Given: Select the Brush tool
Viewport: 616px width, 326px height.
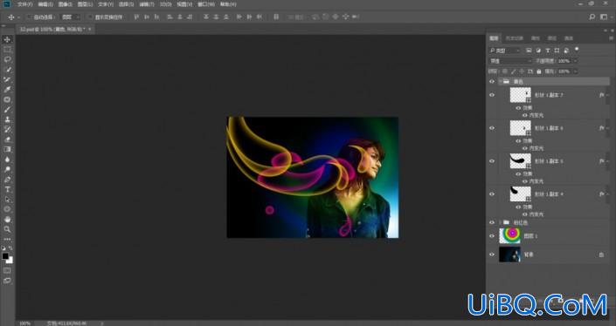Looking at the screenshot, I should (7, 109).
